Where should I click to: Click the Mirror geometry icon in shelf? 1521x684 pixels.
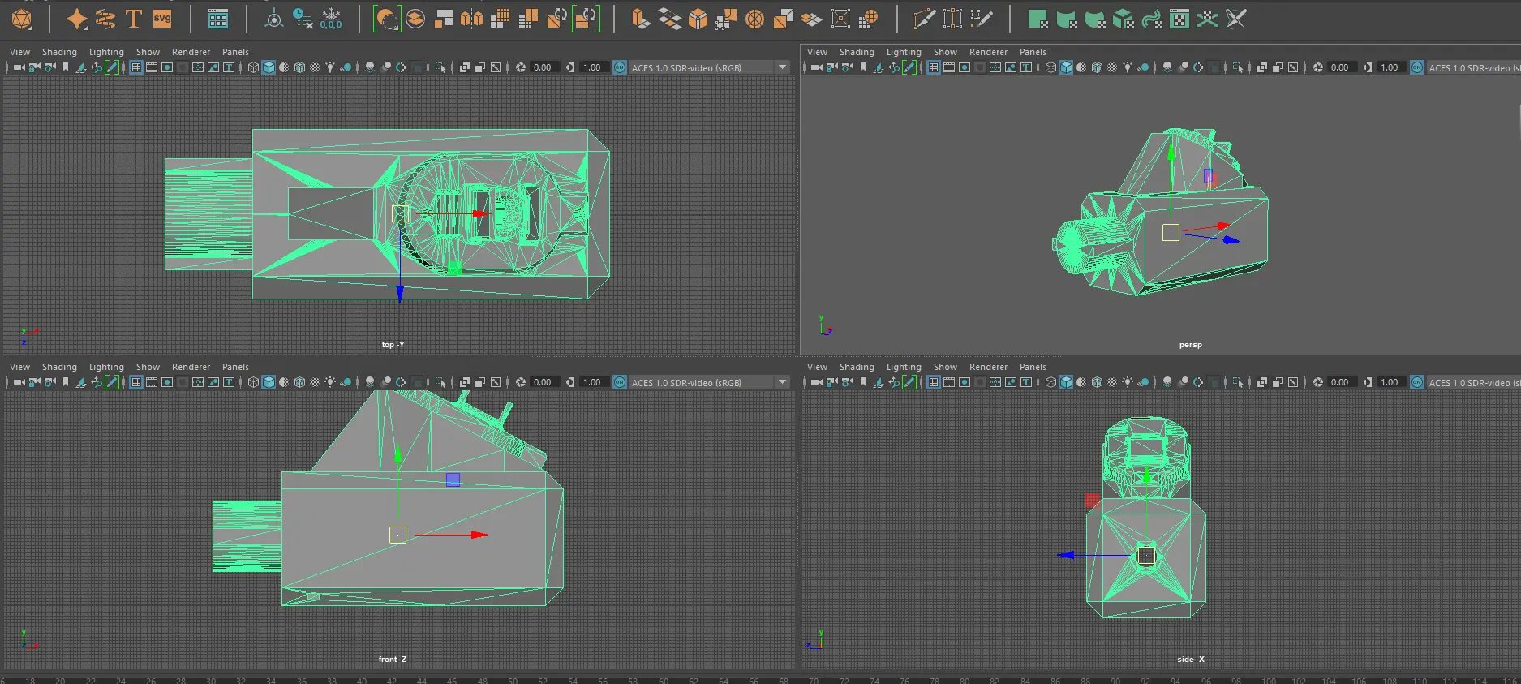click(x=471, y=19)
